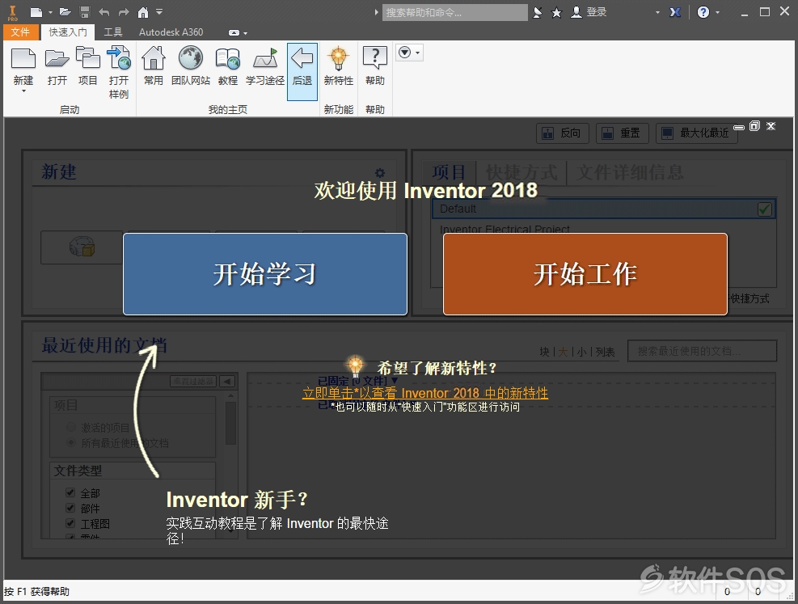Sign in using the 登录 user icon
Image resolution: width=798 pixels, height=604 pixels.
click(x=576, y=12)
